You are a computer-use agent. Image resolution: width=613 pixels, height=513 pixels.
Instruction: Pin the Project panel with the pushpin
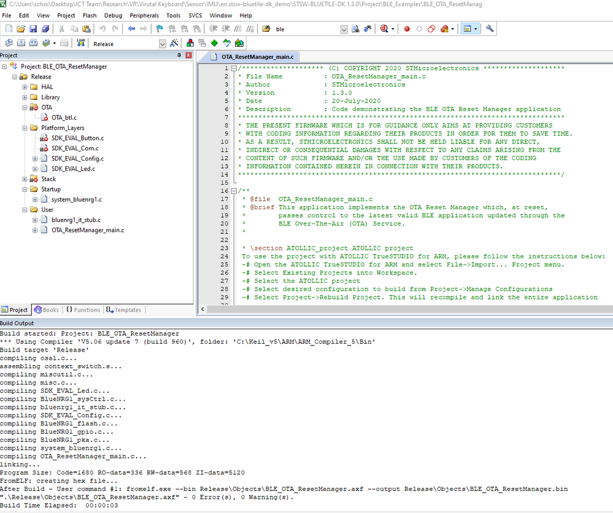(180, 55)
